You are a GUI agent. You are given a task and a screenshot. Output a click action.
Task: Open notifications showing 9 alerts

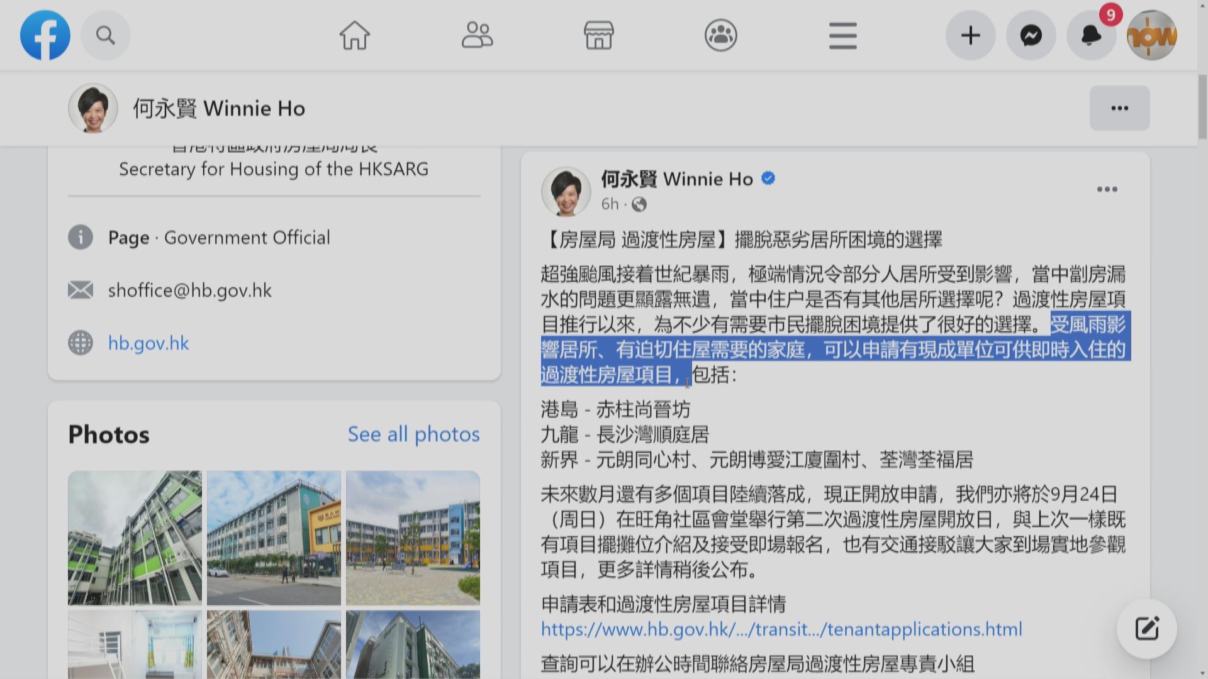(1091, 35)
